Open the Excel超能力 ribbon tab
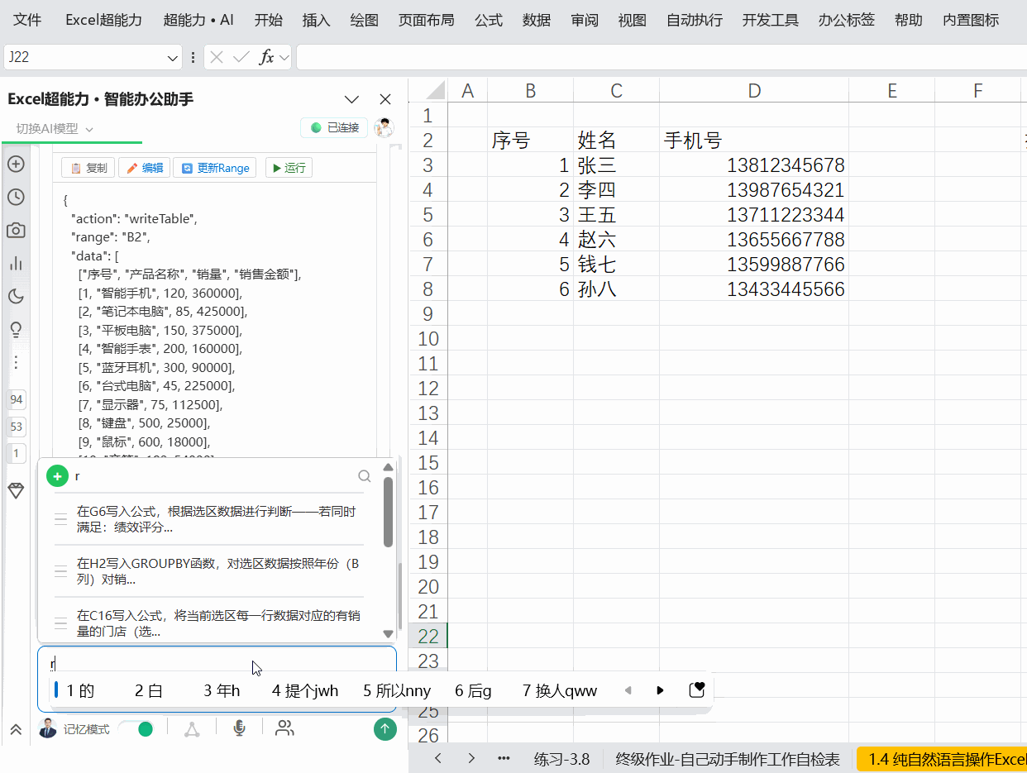 point(103,20)
